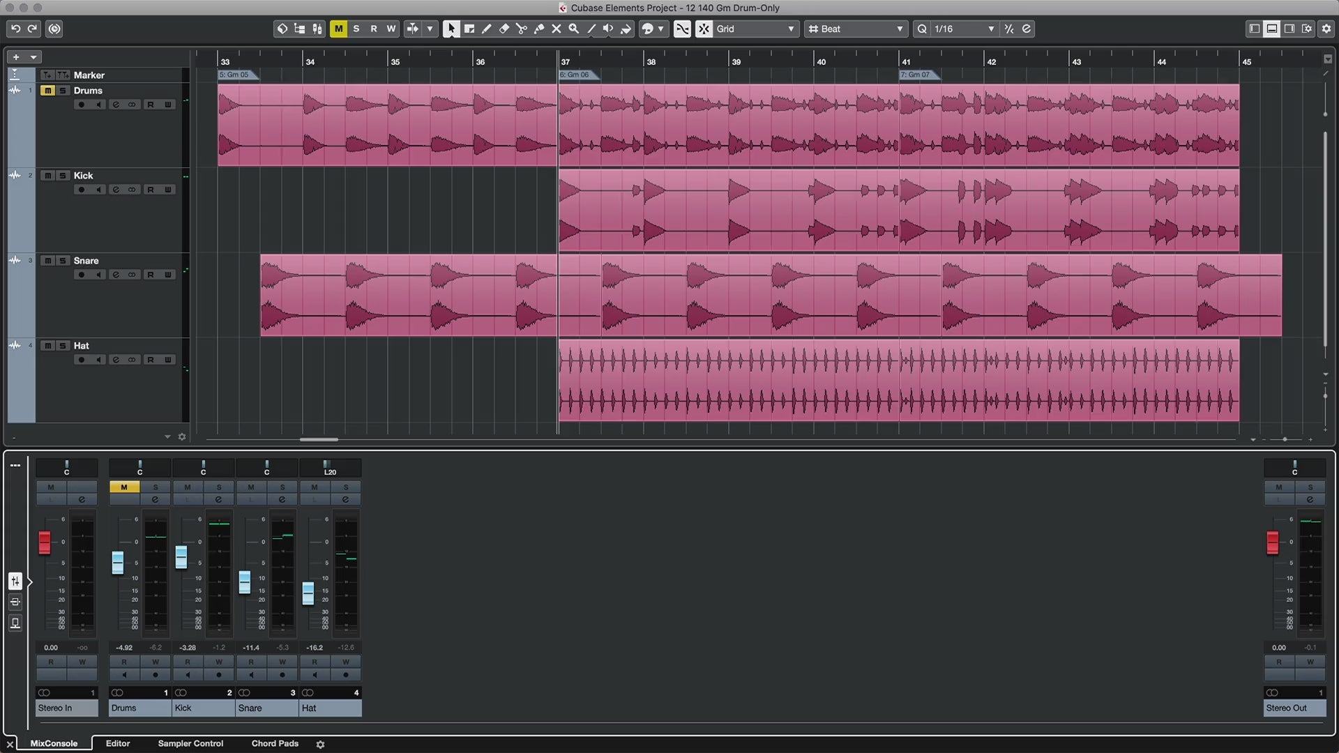The width and height of the screenshot is (1339, 753).
Task: Select the Mute X tool
Action: (557, 29)
